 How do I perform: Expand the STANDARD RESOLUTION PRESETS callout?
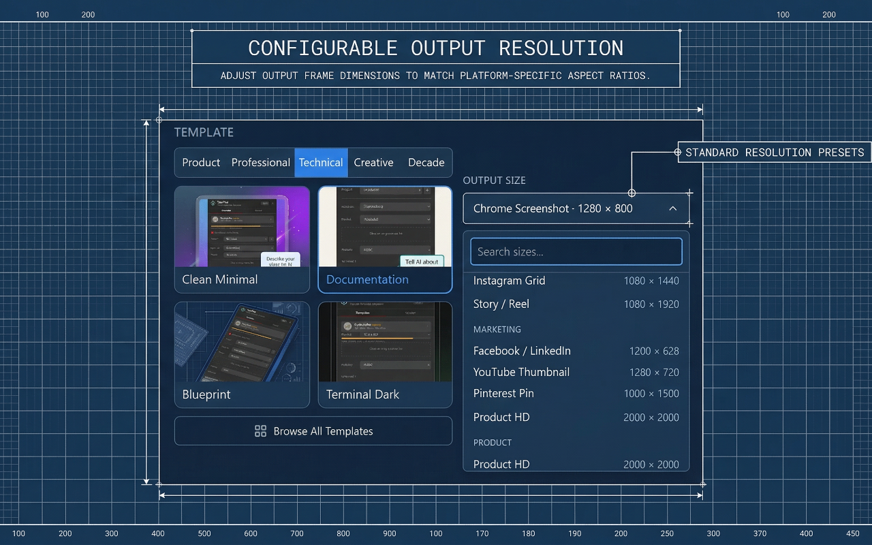(773, 153)
